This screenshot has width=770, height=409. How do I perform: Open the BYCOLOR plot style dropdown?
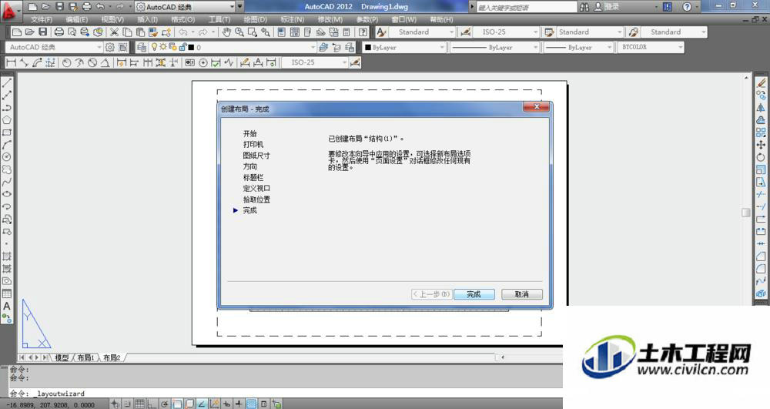click(x=651, y=47)
